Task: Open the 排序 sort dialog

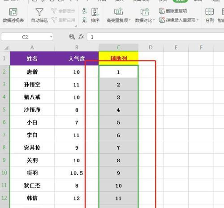Action: point(95,15)
